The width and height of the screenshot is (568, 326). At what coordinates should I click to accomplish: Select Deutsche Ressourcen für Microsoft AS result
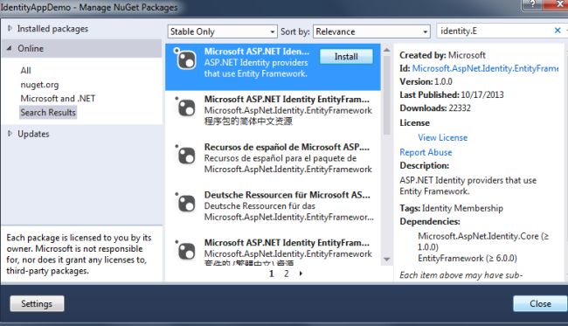coord(274,205)
